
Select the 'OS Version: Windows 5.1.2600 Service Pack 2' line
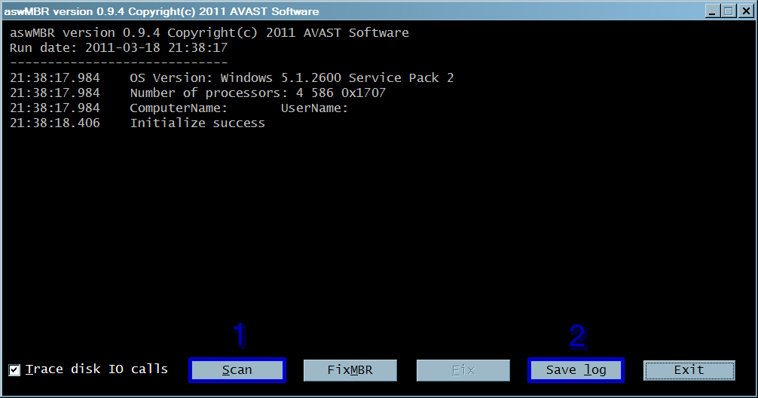click(292, 77)
